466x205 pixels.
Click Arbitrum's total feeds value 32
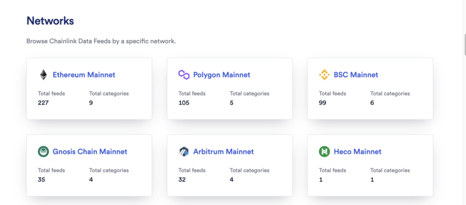coord(182,179)
